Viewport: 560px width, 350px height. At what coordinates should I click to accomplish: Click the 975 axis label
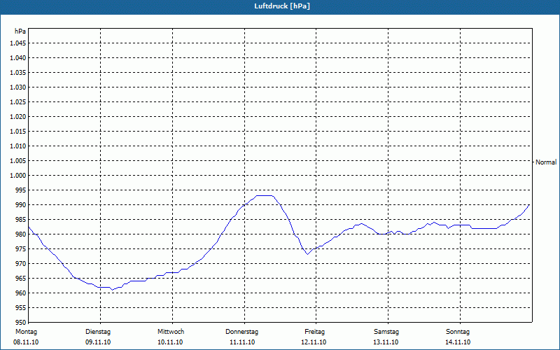21,249
